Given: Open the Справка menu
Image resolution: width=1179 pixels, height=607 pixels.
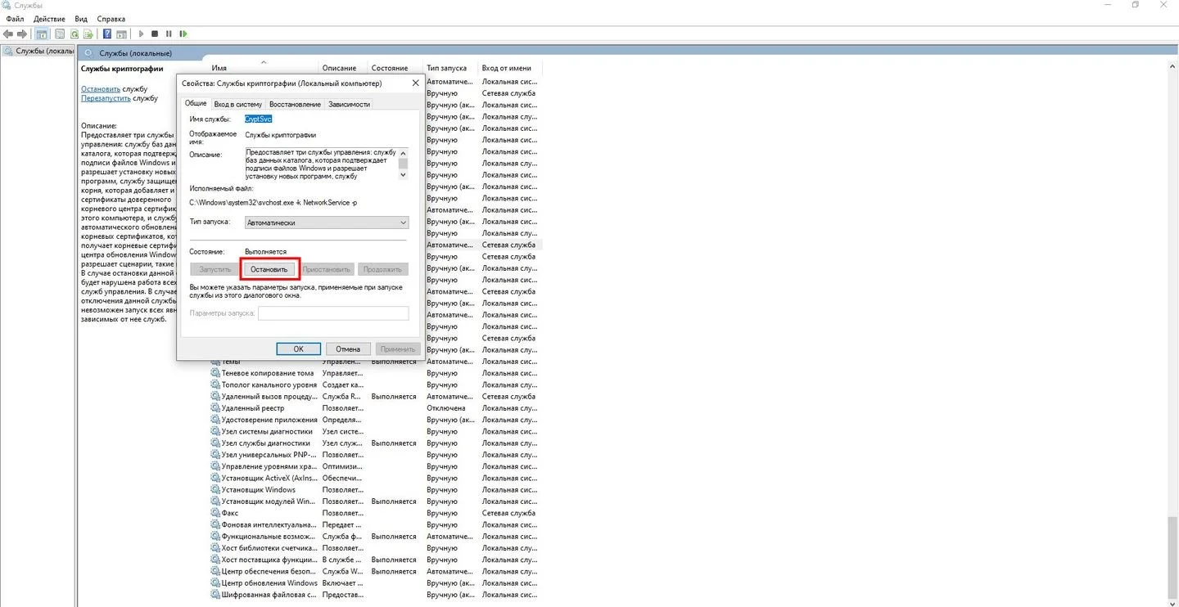Looking at the screenshot, I should 111,18.
